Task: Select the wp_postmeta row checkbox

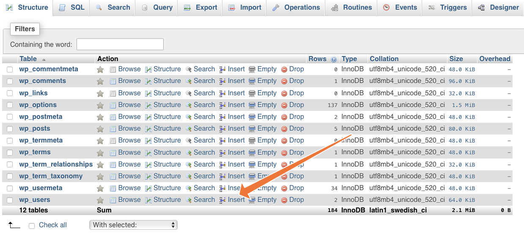Action: coord(10,117)
